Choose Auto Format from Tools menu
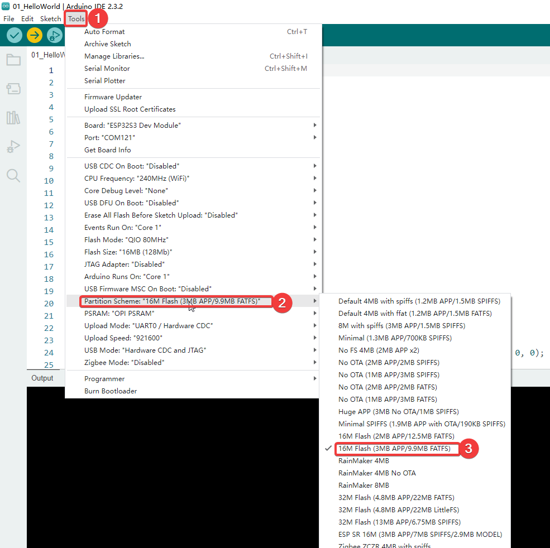Viewport: 550px width, 548px height. 193,32
